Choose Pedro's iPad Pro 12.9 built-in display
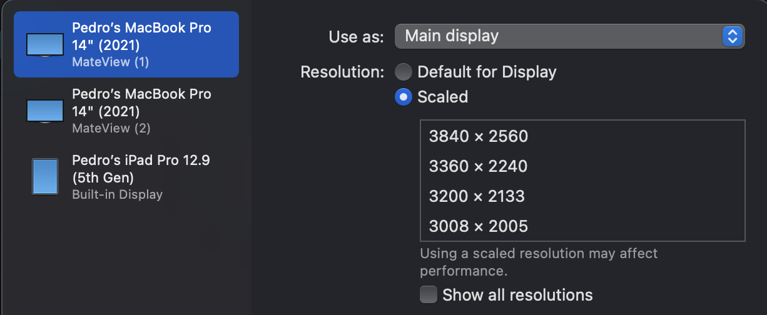The height and width of the screenshot is (315, 767). (126, 177)
